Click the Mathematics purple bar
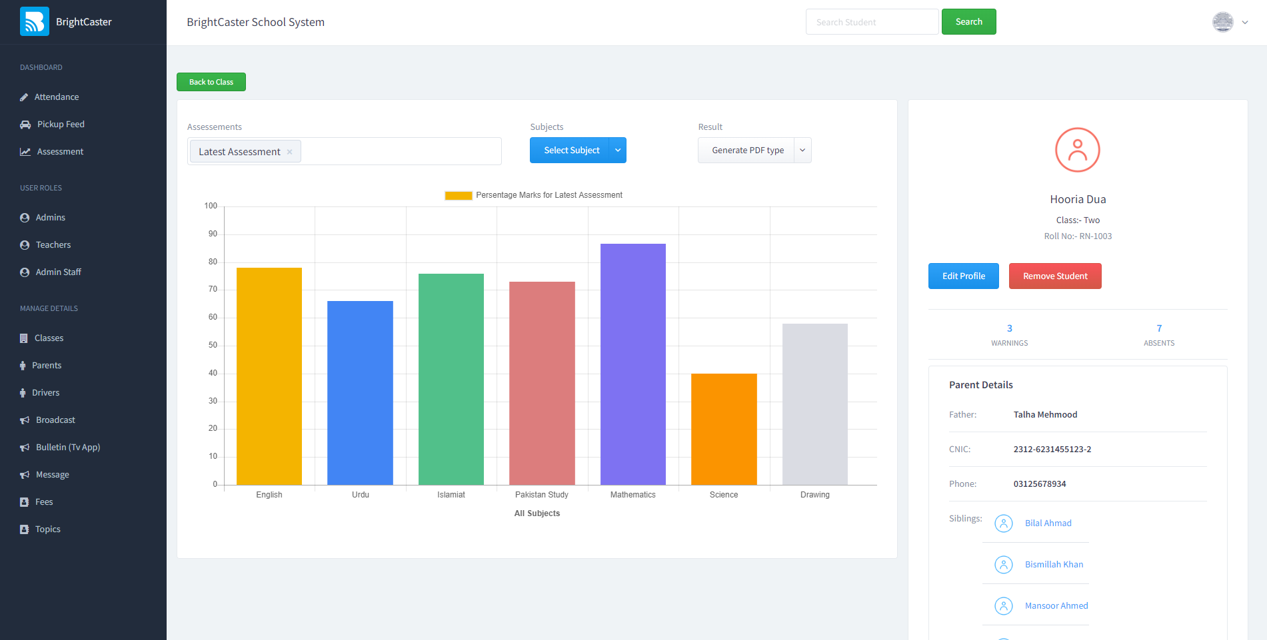Screen dimensions: 1267x640 click(633, 364)
